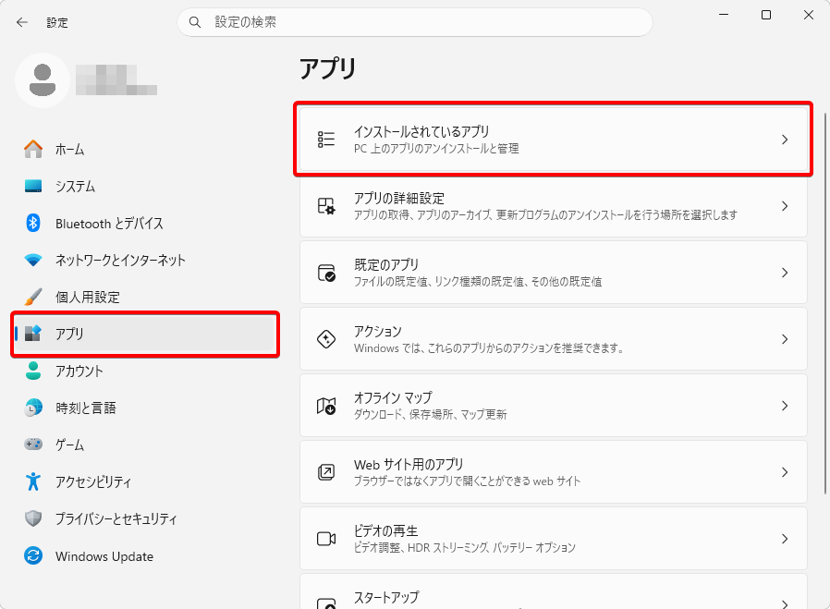Click text ダウンロード、保存場所、マップ更新
The height and width of the screenshot is (609, 830).
click(431, 414)
